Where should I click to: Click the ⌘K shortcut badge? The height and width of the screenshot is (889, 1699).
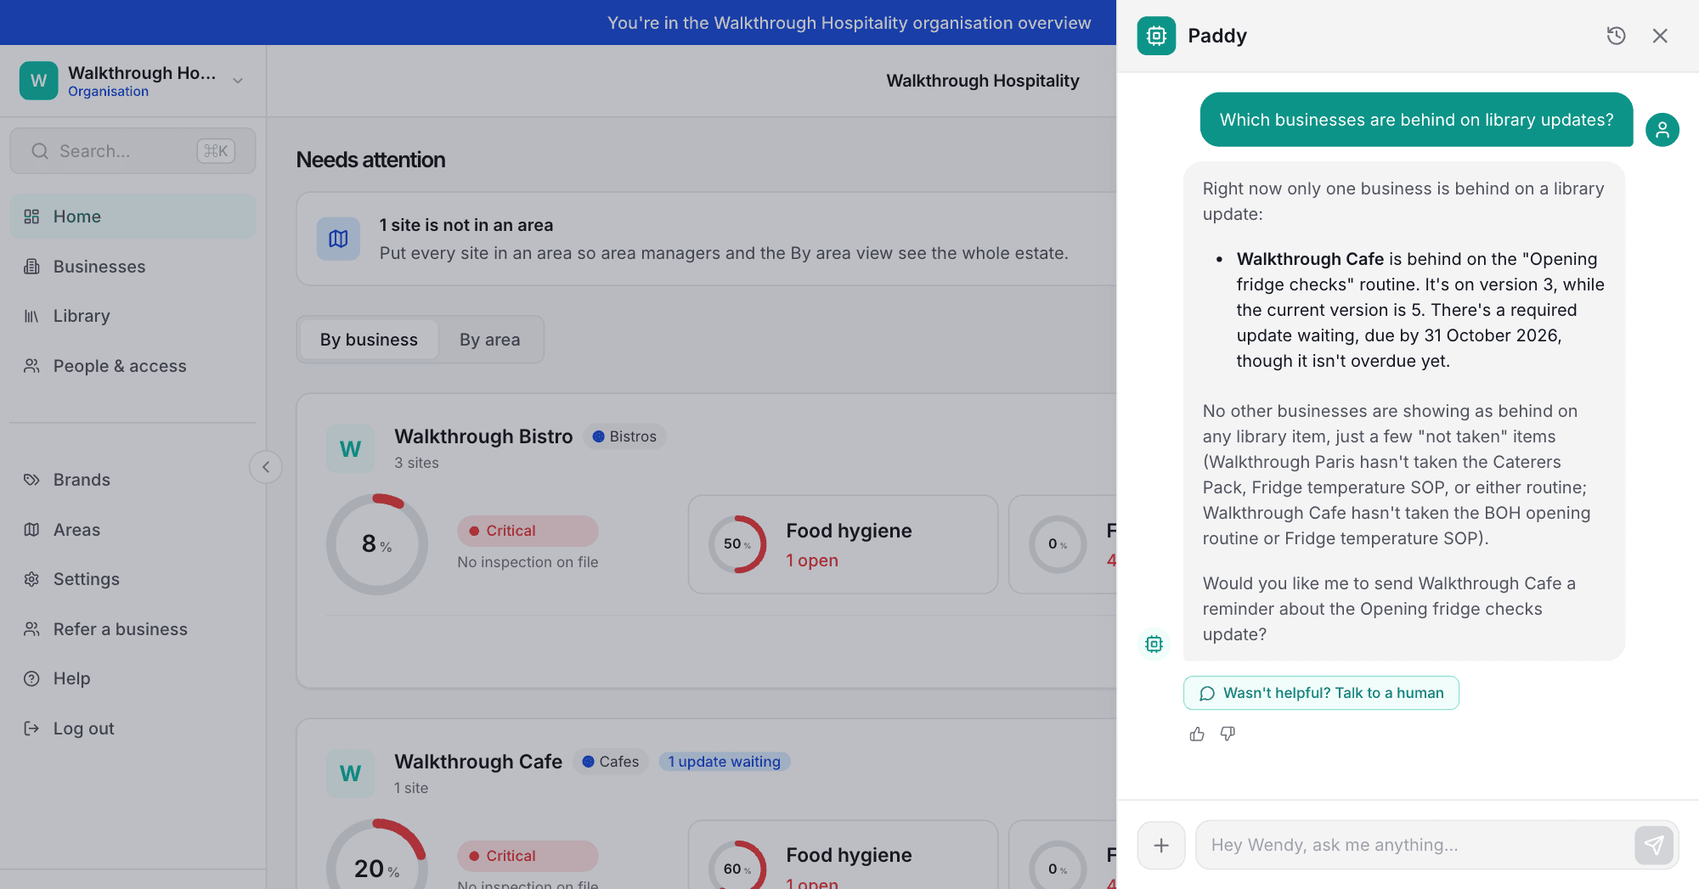[x=216, y=151]
